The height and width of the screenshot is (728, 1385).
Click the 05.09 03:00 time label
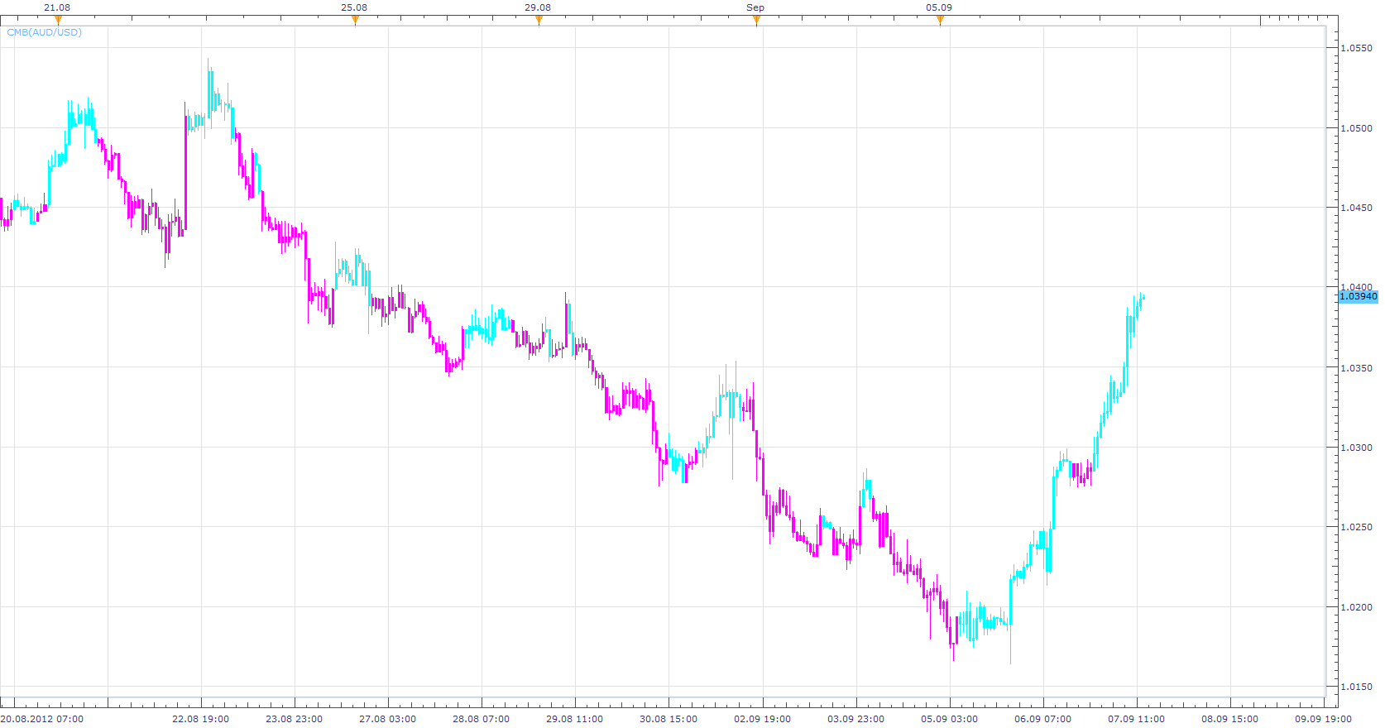949,719
